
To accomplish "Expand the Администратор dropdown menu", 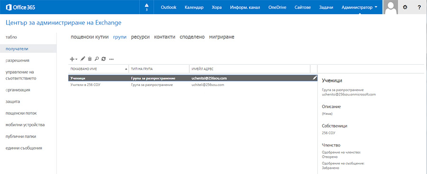I will pyautogui.click(x=360, y=8).
